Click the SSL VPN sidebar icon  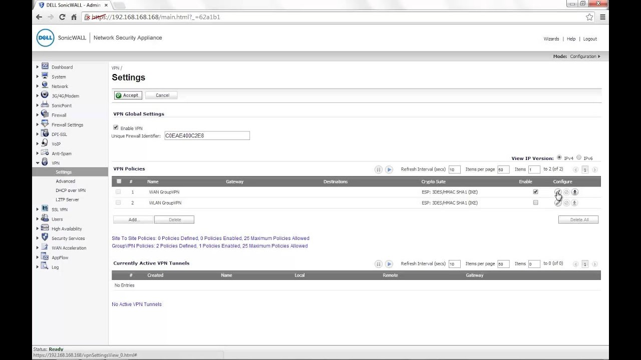point(45,209)
